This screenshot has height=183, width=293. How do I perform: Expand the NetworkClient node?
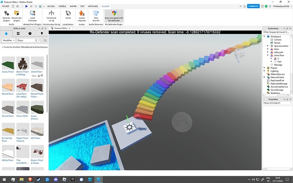coord(265,77)
